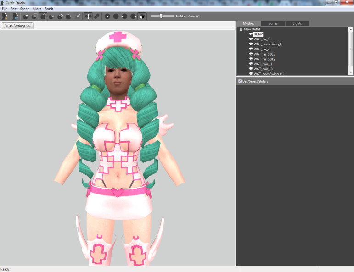Select the UUNP mesh name
The height and width of the screenshot is (272, 354).
pos(258,34)
